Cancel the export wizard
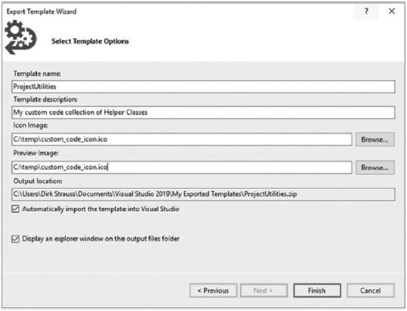Viewport: 407px width, 311px height. tap(371, 290)
